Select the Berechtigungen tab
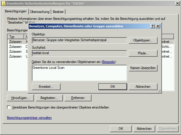Screen dimensions: 181x135 click(x=16, y=12)
